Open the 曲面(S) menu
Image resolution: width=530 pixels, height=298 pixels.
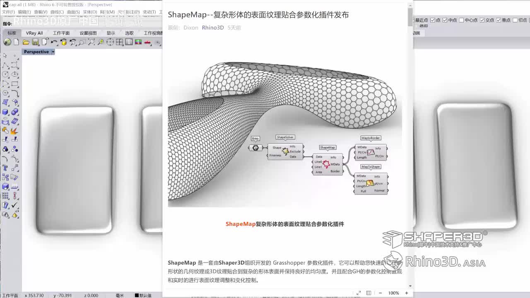(73, 12)
